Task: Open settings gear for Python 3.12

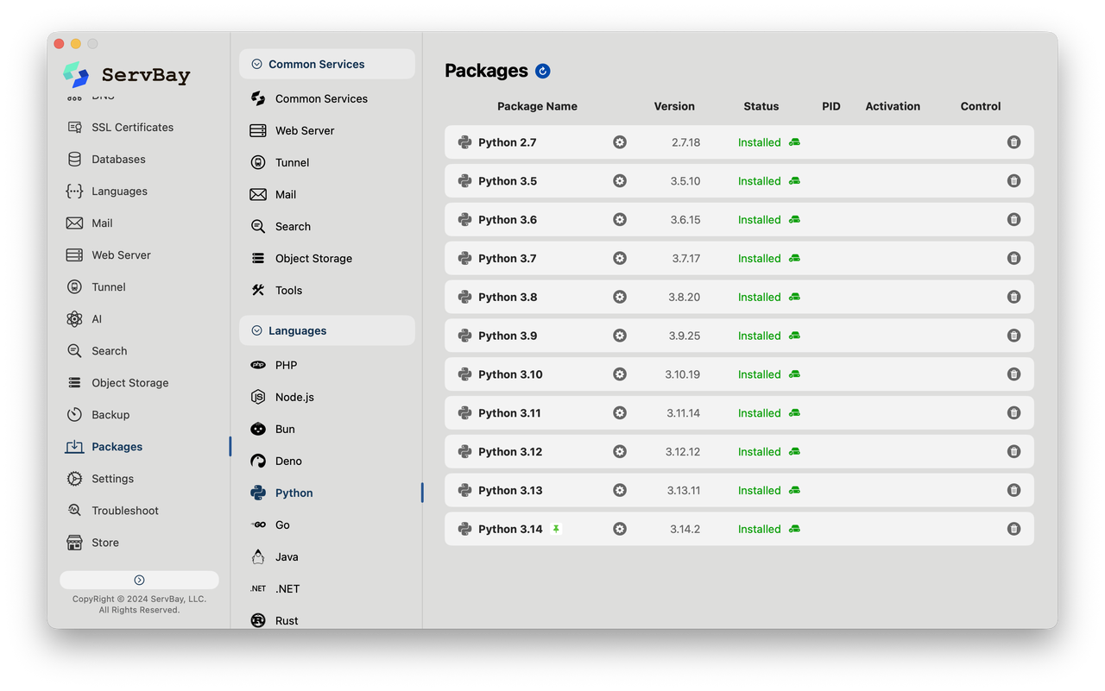Action: point(620,451)
